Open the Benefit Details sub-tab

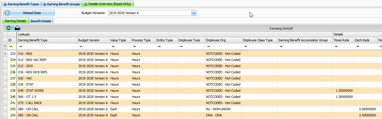(x=41, y=21)
